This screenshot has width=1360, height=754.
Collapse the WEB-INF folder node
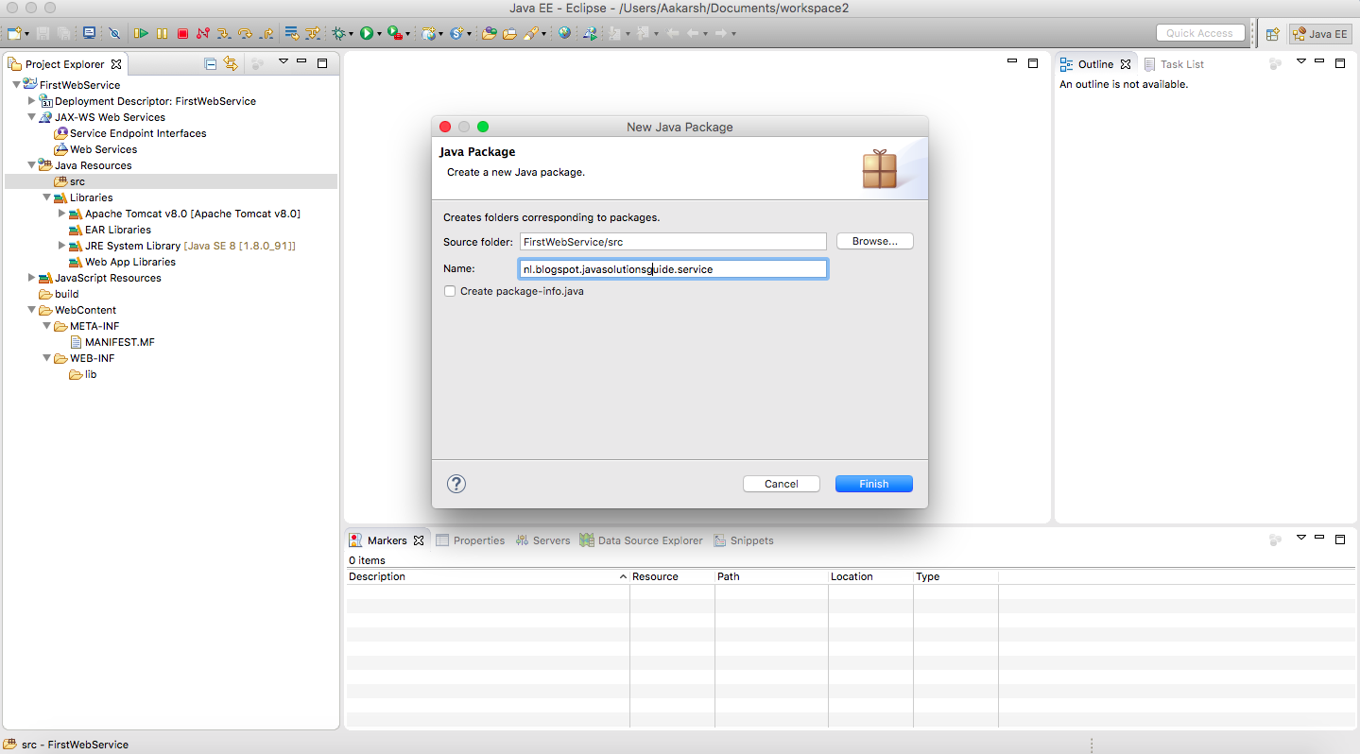(47, 358)
